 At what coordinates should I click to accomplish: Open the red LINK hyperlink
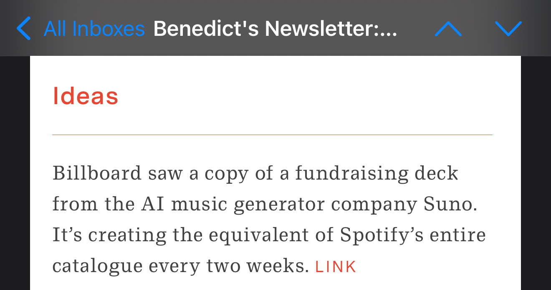(x=336, y=267)
